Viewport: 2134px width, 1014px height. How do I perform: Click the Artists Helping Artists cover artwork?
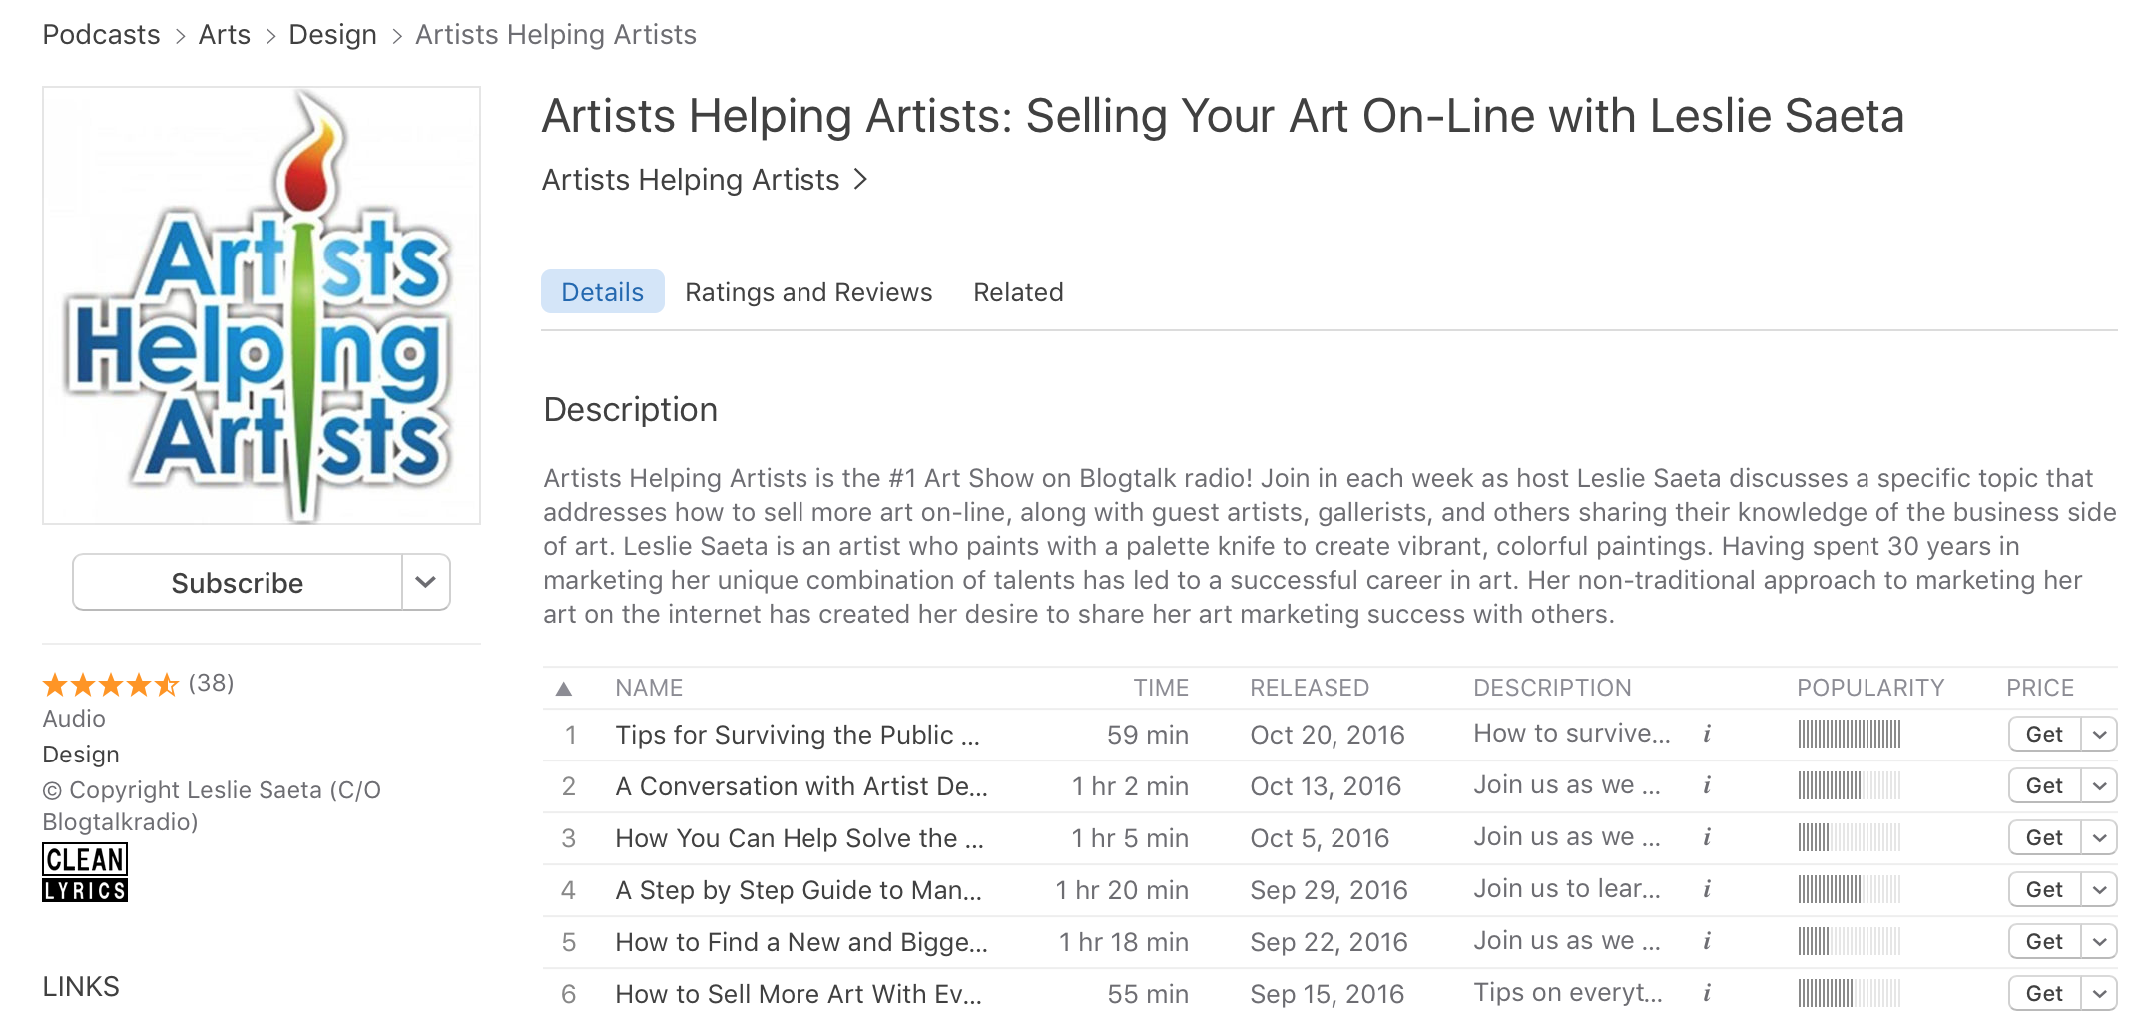pos(262,305)
